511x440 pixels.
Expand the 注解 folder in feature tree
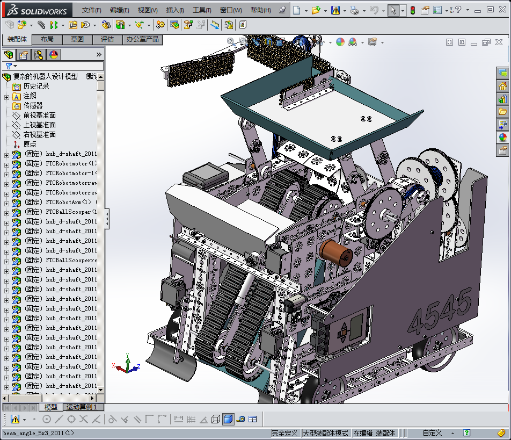6,96
